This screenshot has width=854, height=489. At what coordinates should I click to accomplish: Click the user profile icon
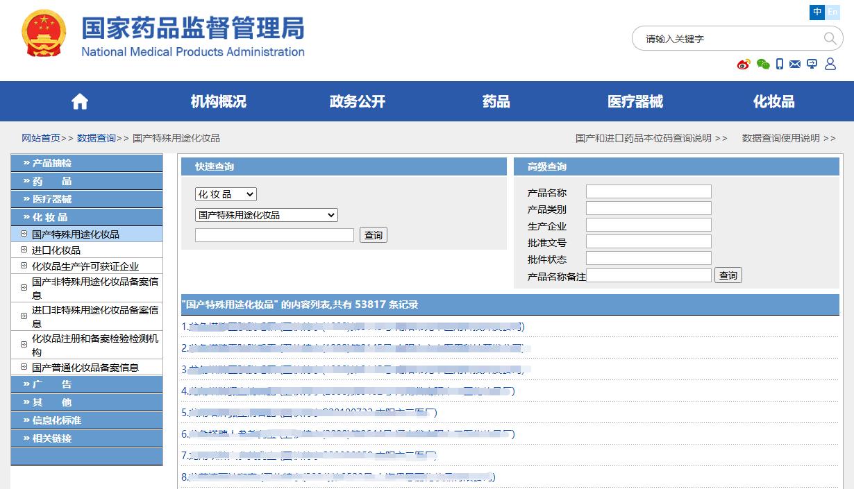point(830,65)
